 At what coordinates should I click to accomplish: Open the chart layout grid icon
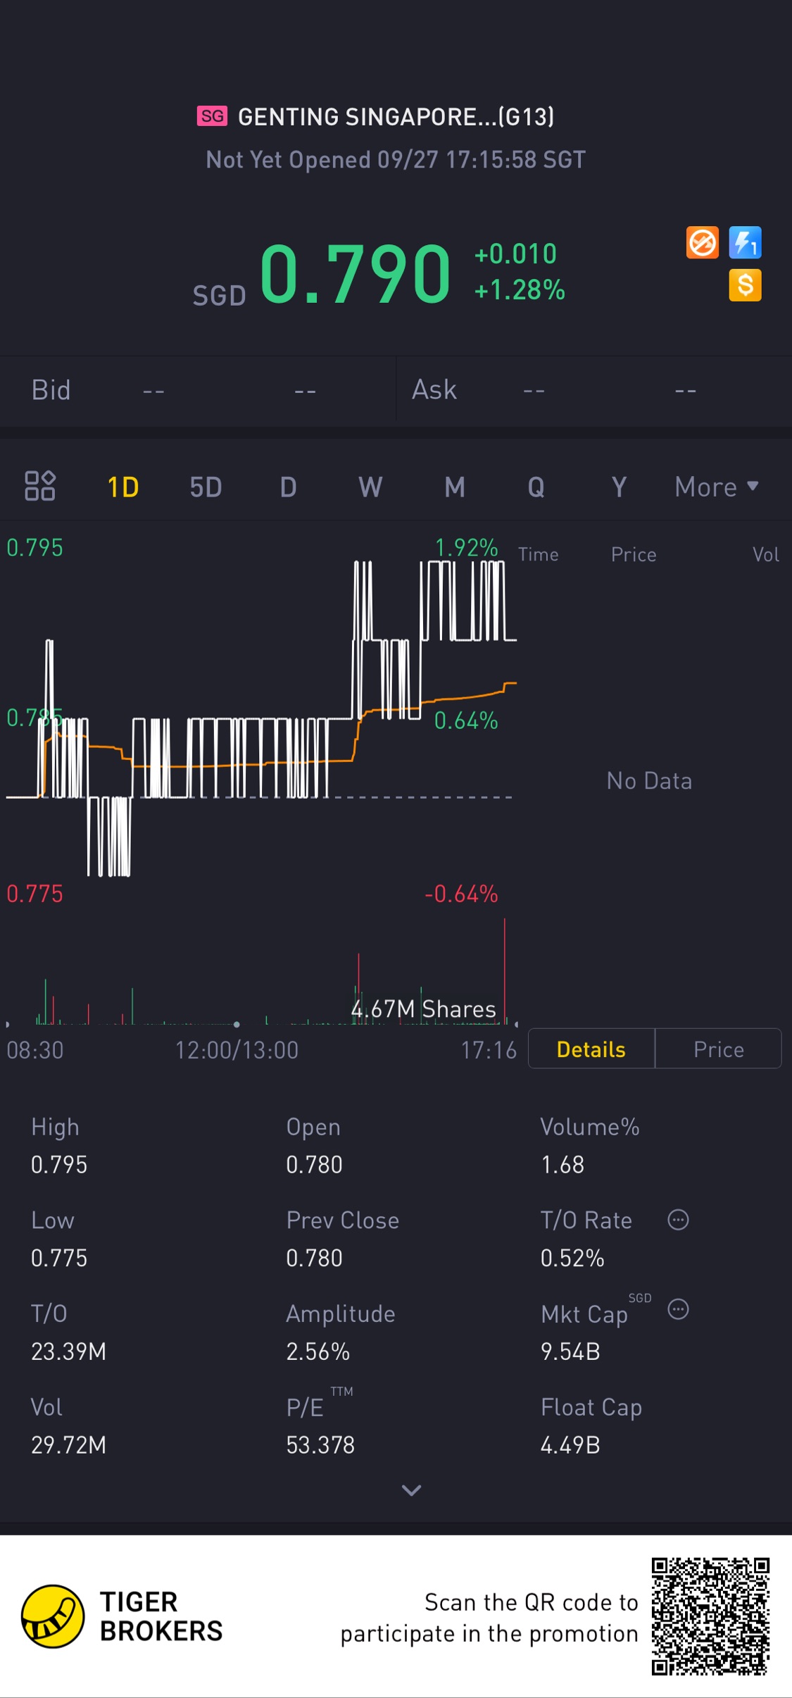tap(40, 486)
